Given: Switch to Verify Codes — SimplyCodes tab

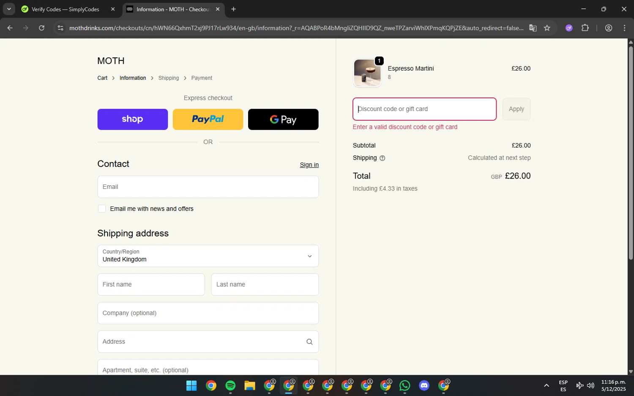Looking at the screenshot, I should click(66, 9).
